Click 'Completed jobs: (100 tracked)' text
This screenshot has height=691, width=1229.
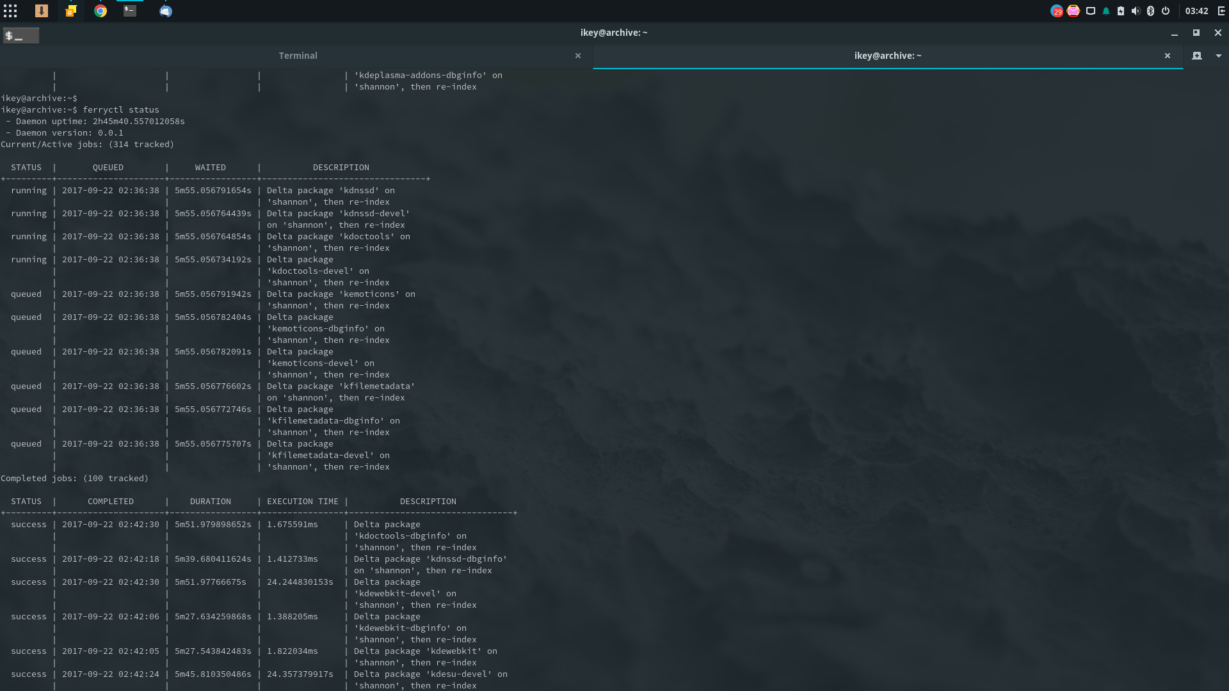(x=75, y=479)
